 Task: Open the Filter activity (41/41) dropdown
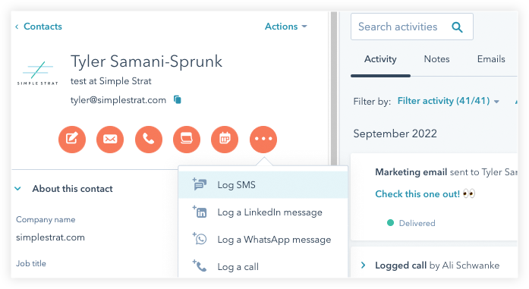point(449,101)
